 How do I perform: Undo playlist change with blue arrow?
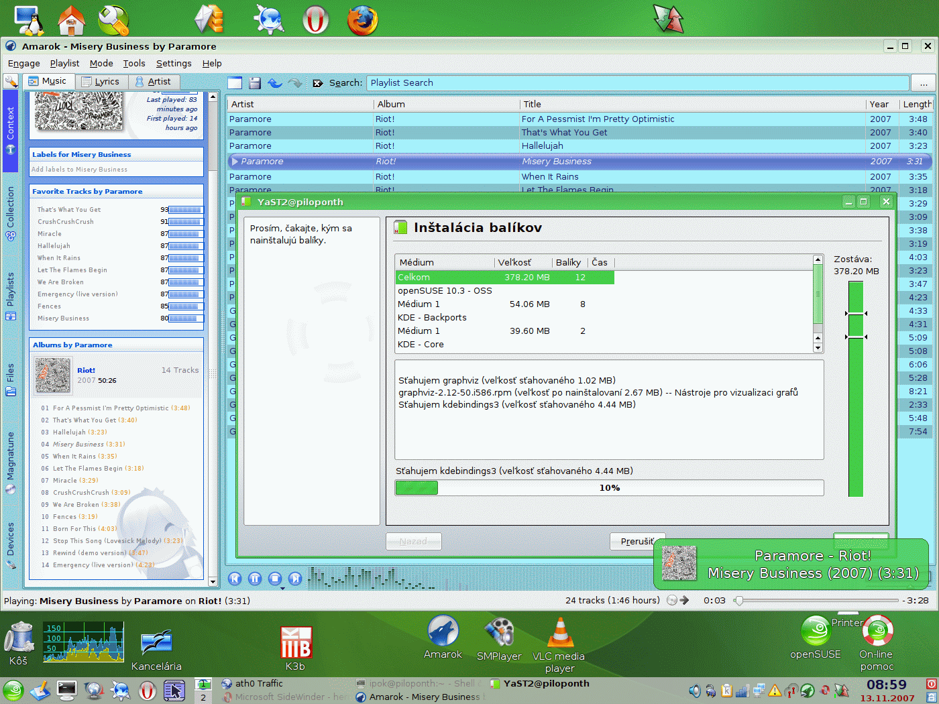275,82
